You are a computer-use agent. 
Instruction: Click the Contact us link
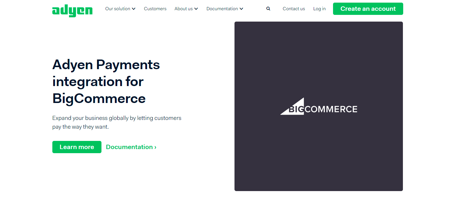(294, 9)
